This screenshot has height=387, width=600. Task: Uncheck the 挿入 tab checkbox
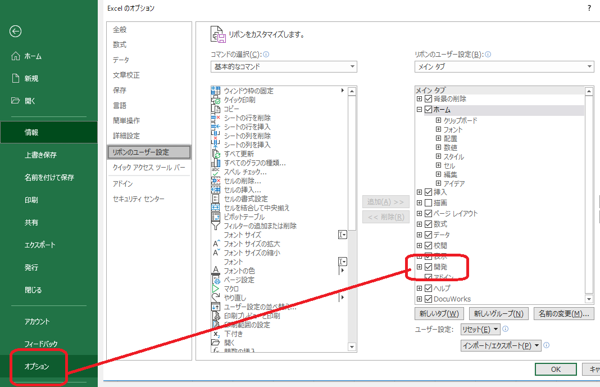tap(428, 192)
